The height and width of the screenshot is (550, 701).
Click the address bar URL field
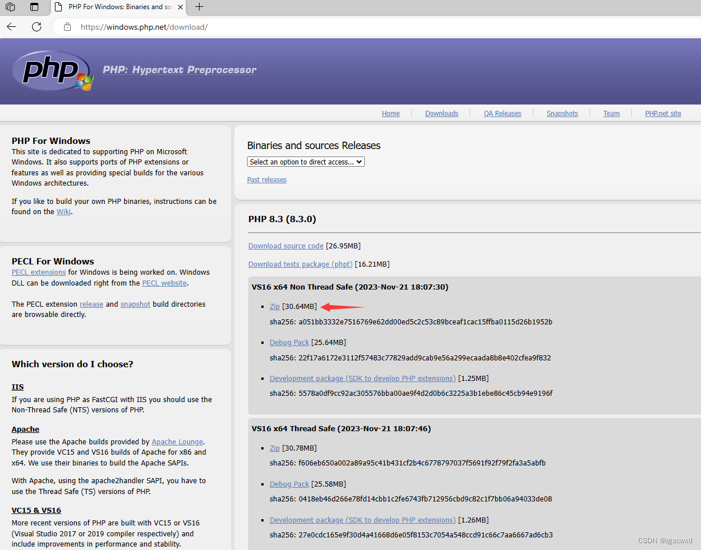click(x=377, y=27)
